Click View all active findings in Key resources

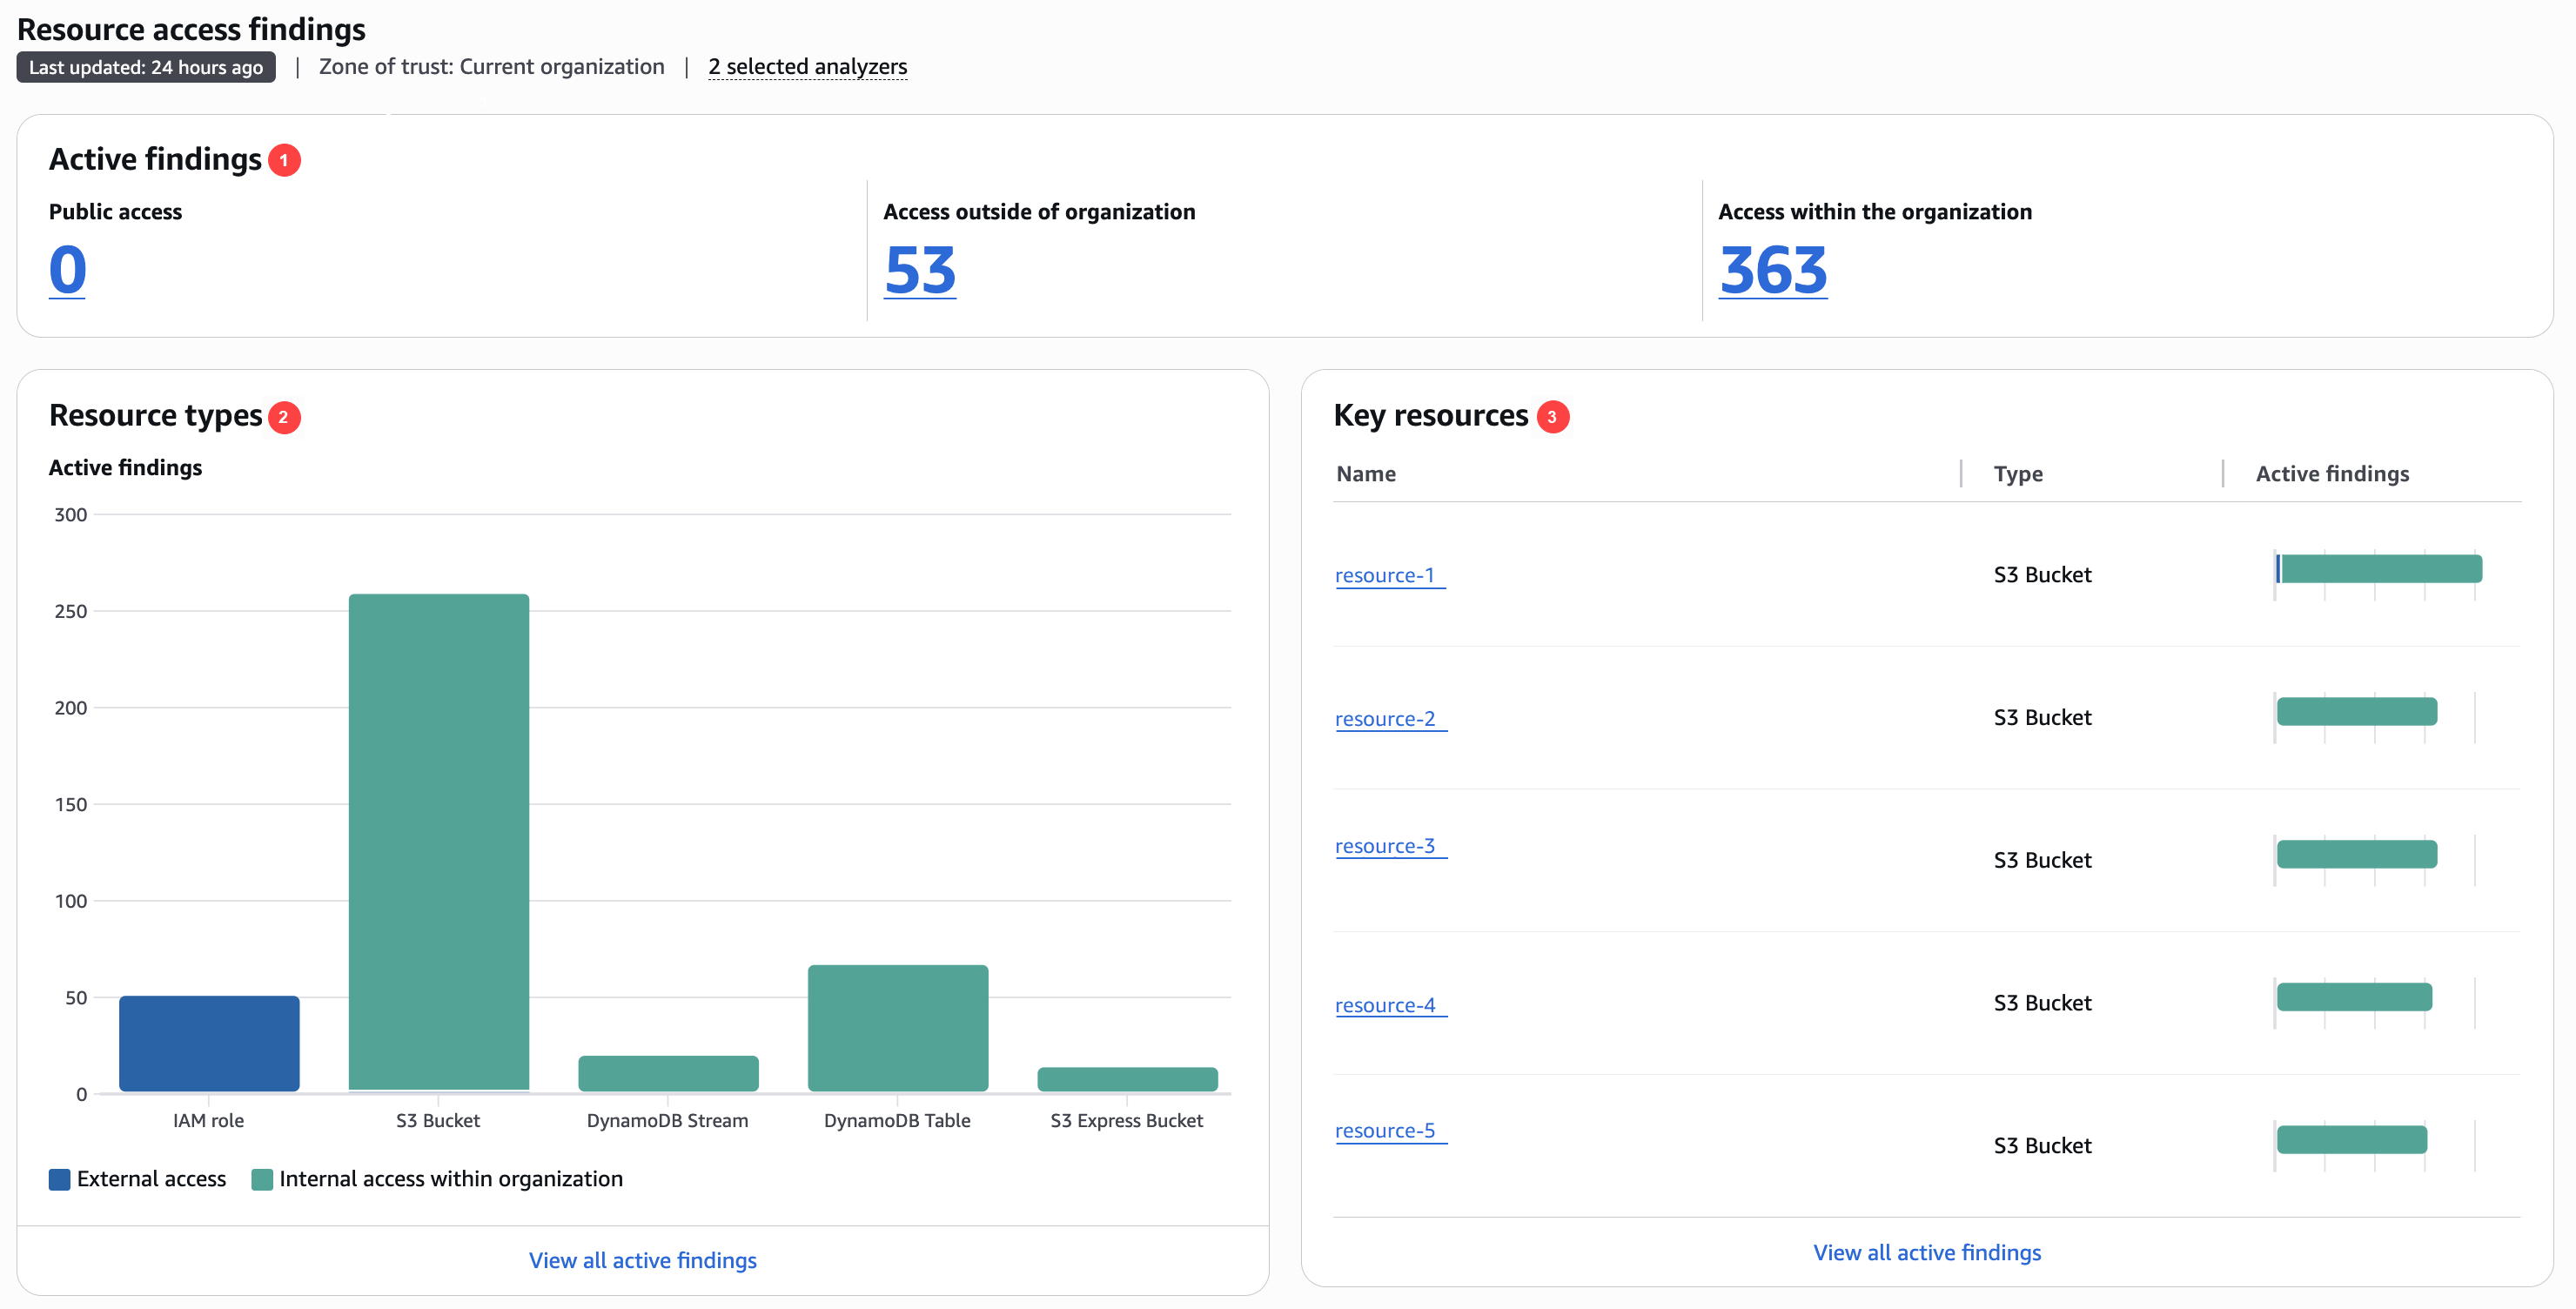1926,1252
